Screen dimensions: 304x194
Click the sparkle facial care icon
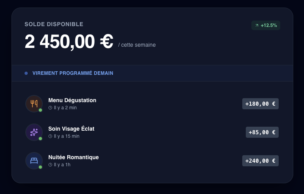point(34,132)
